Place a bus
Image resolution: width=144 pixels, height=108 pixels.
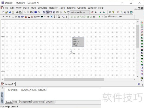[x=67, y=17]
